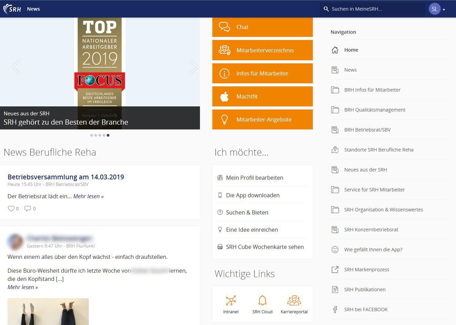This screenshot has height=325, width=456.
Task: Select the third carousel dot
Action: pyautogui.click(x=100, y=135)
